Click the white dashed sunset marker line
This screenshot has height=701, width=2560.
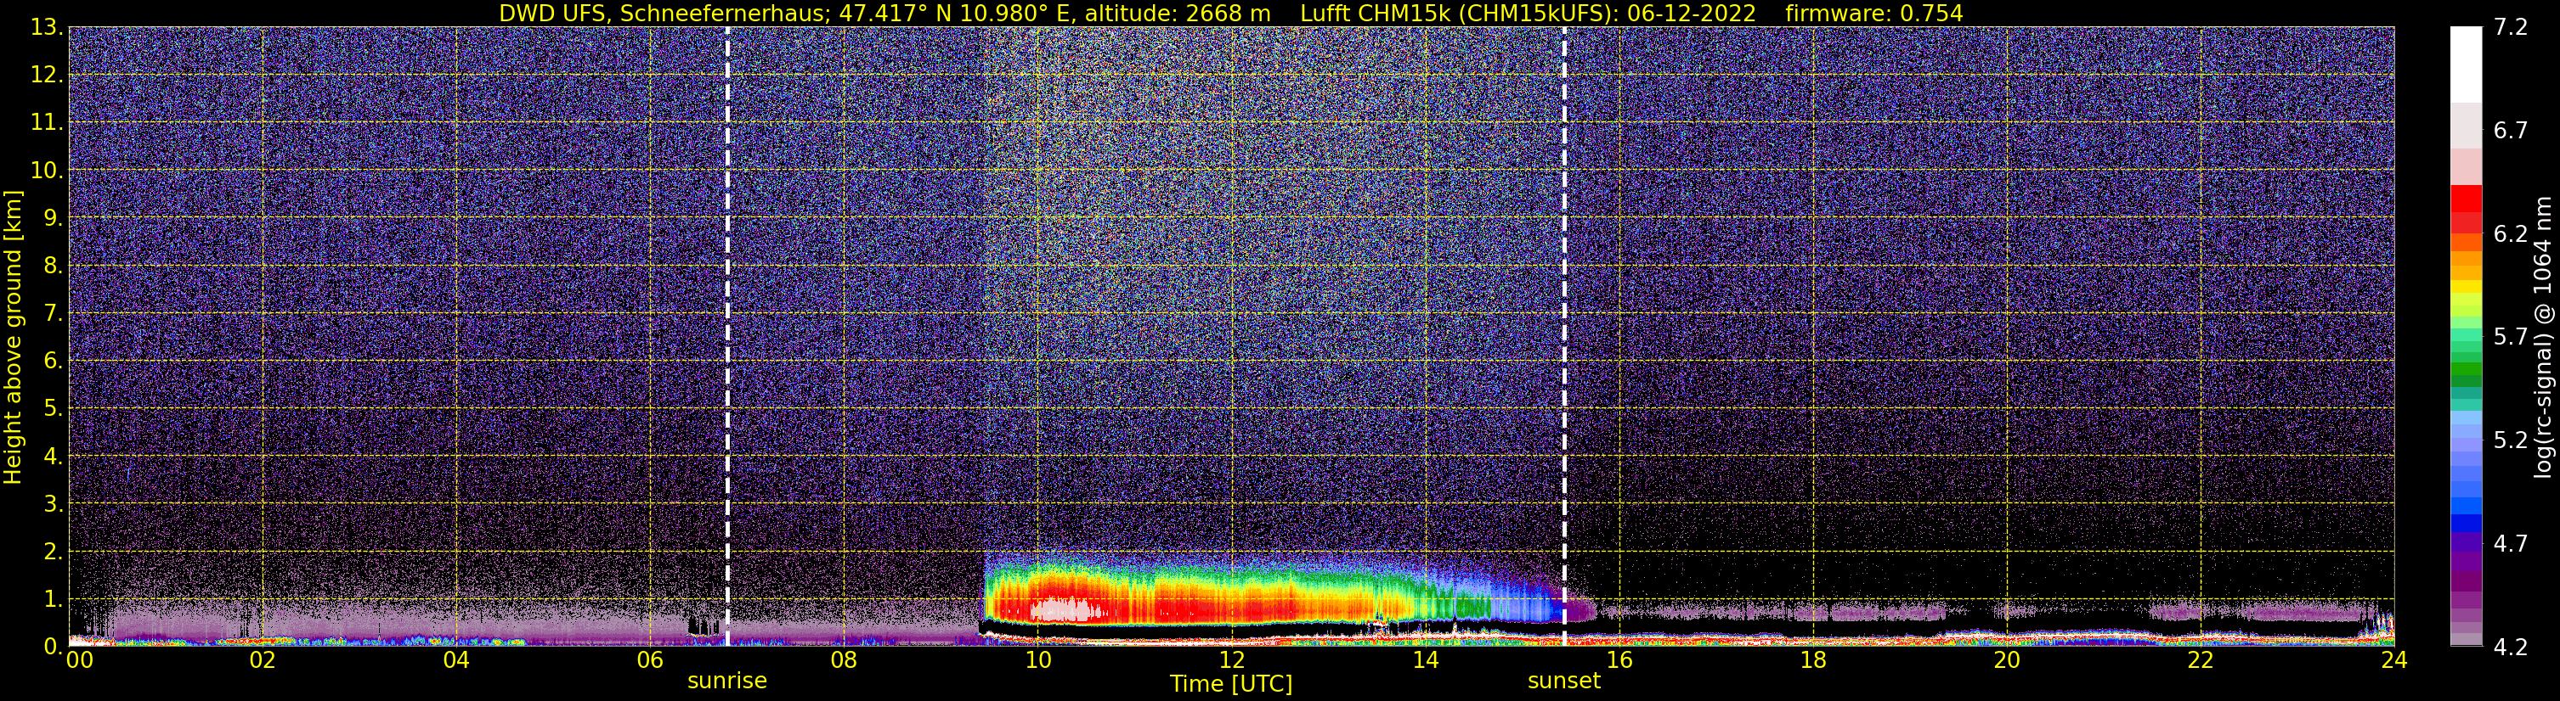(1564, 337)
